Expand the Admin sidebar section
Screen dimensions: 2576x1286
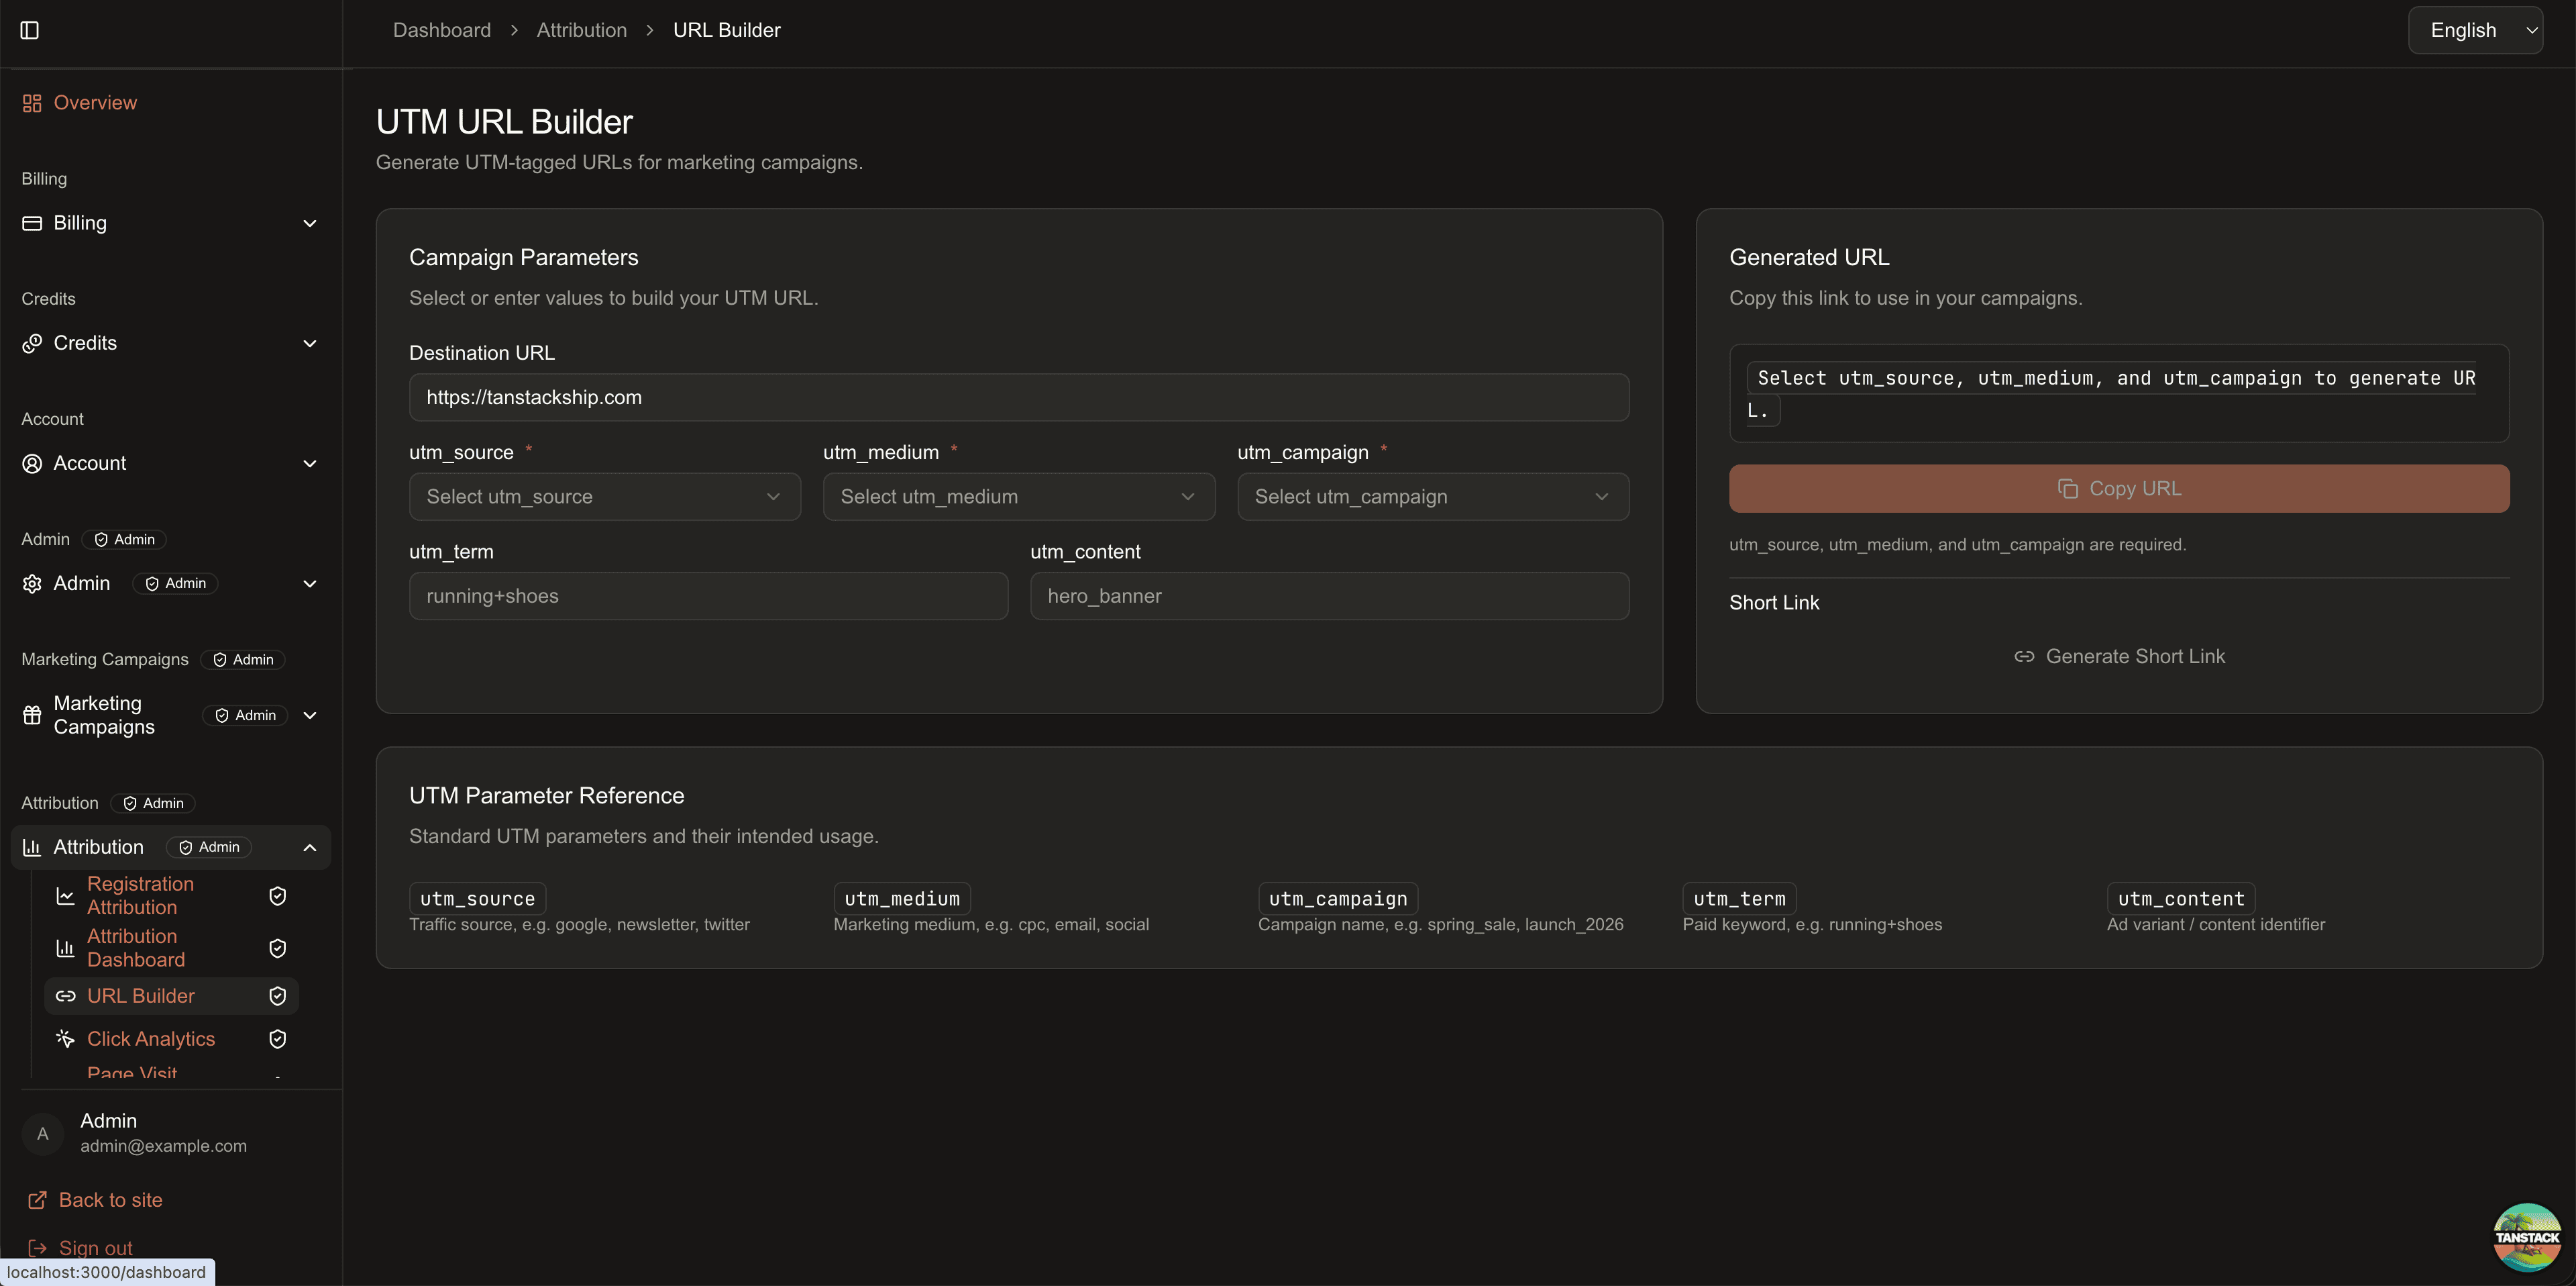[x=170, y=583]
